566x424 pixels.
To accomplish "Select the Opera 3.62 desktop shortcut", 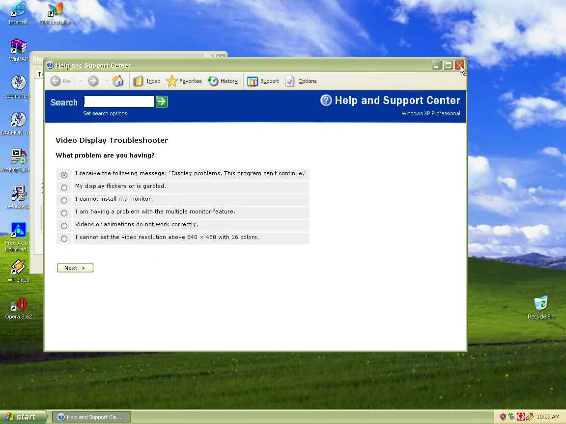I will coord(18,309).
